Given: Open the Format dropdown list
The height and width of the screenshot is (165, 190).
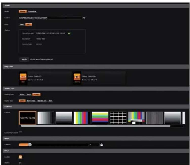Looking at the screenshot, I should tap(52, 18).
